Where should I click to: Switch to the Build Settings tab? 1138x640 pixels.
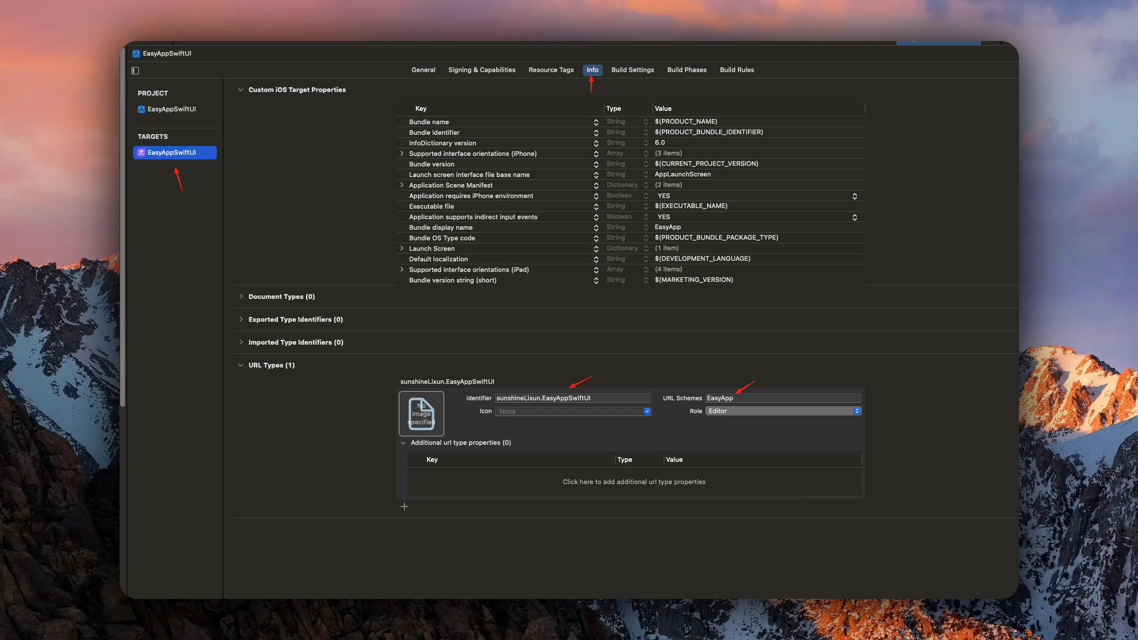coord(632,70)
